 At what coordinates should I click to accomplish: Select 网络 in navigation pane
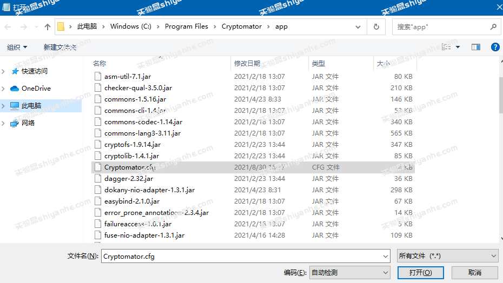[28, 123]
